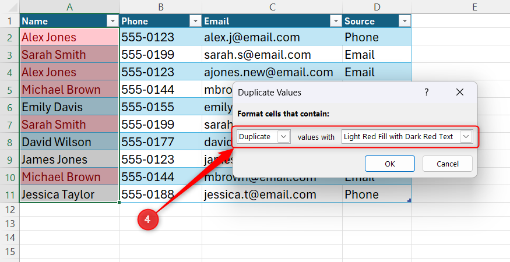Open the Email column filter dropdown

tap(336, 21)
